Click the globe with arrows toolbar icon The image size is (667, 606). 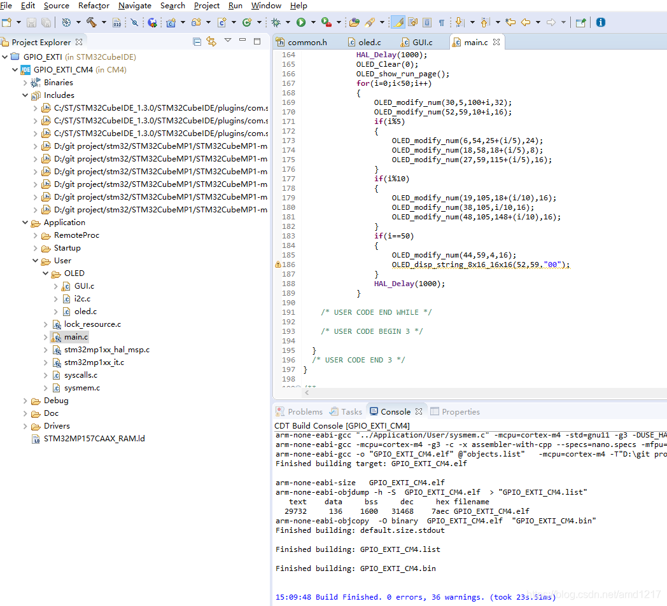point(152,22)
